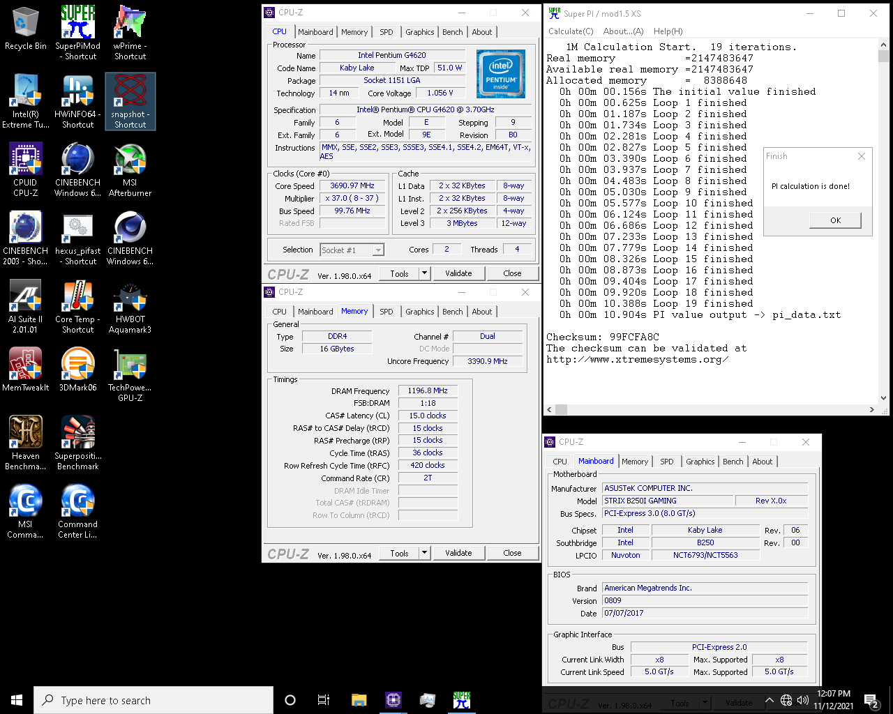Open About...(A) menu in Super PI
The height and width of the screenshot is (714, 893).
(x=623, y=31)
